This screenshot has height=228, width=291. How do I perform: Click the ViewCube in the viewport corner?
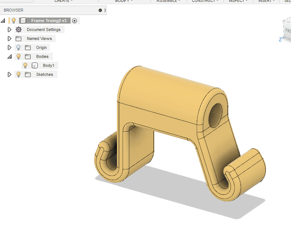point(287,31)
